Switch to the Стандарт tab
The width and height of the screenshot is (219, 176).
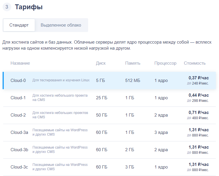[x=19, y=25]
